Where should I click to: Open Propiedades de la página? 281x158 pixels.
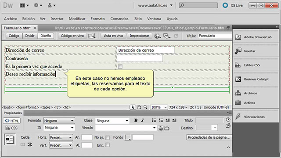[209, 137]
